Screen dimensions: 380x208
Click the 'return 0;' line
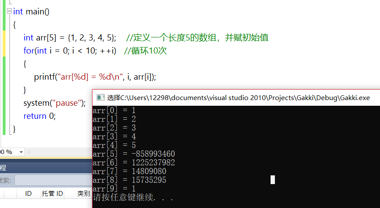tap(40, 116)
